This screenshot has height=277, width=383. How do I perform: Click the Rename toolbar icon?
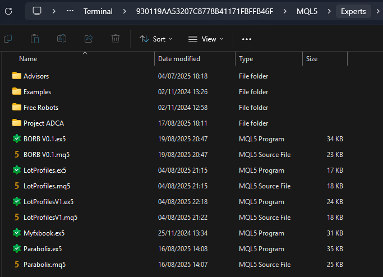62,39
